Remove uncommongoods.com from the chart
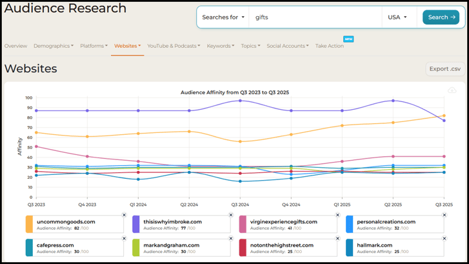This screenshot has height=264, width=469. [125, 215]
